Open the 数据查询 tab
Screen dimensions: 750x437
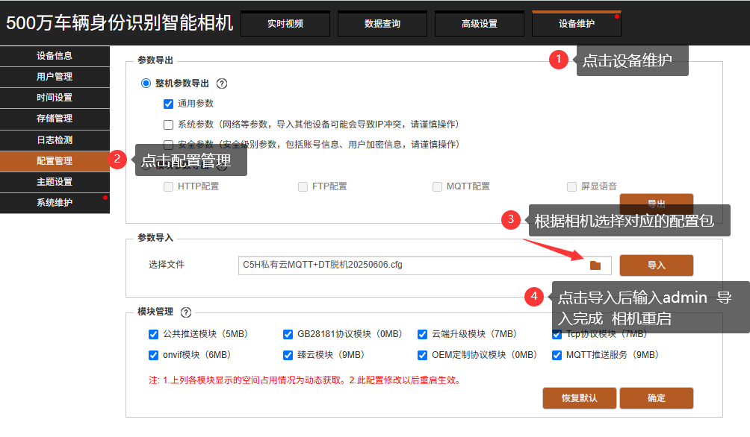(x=382, y=24)
